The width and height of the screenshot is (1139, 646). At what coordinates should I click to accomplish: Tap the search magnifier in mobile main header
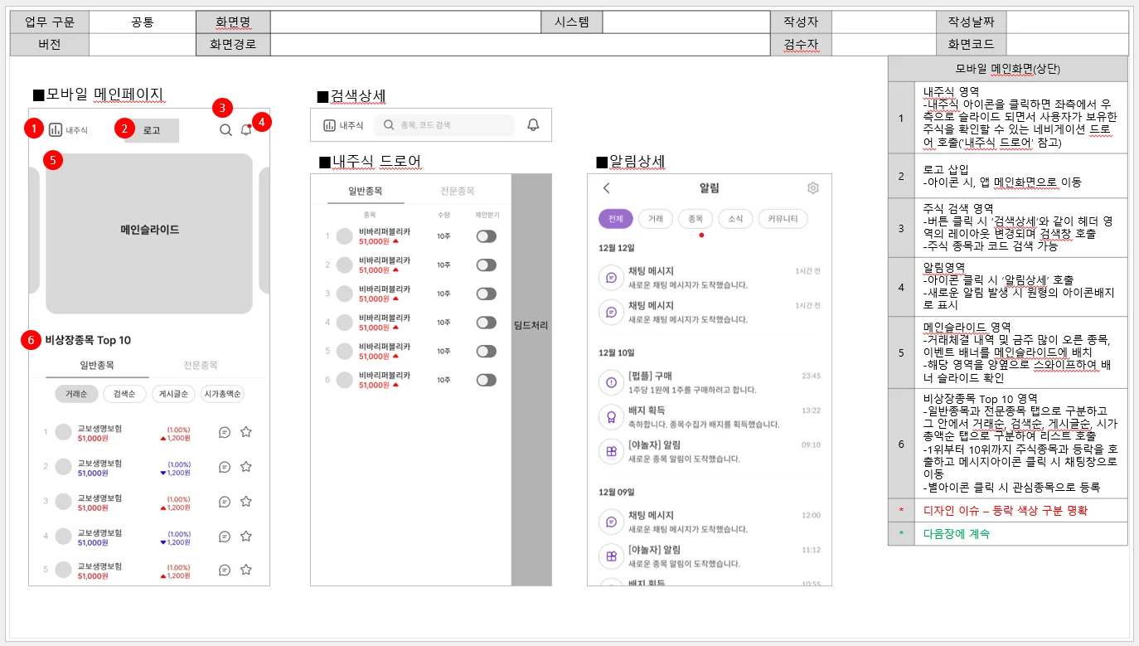coord(225,129)
